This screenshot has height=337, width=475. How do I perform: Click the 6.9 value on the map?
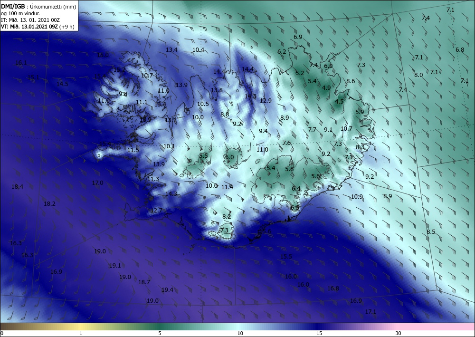coord(298,37)
